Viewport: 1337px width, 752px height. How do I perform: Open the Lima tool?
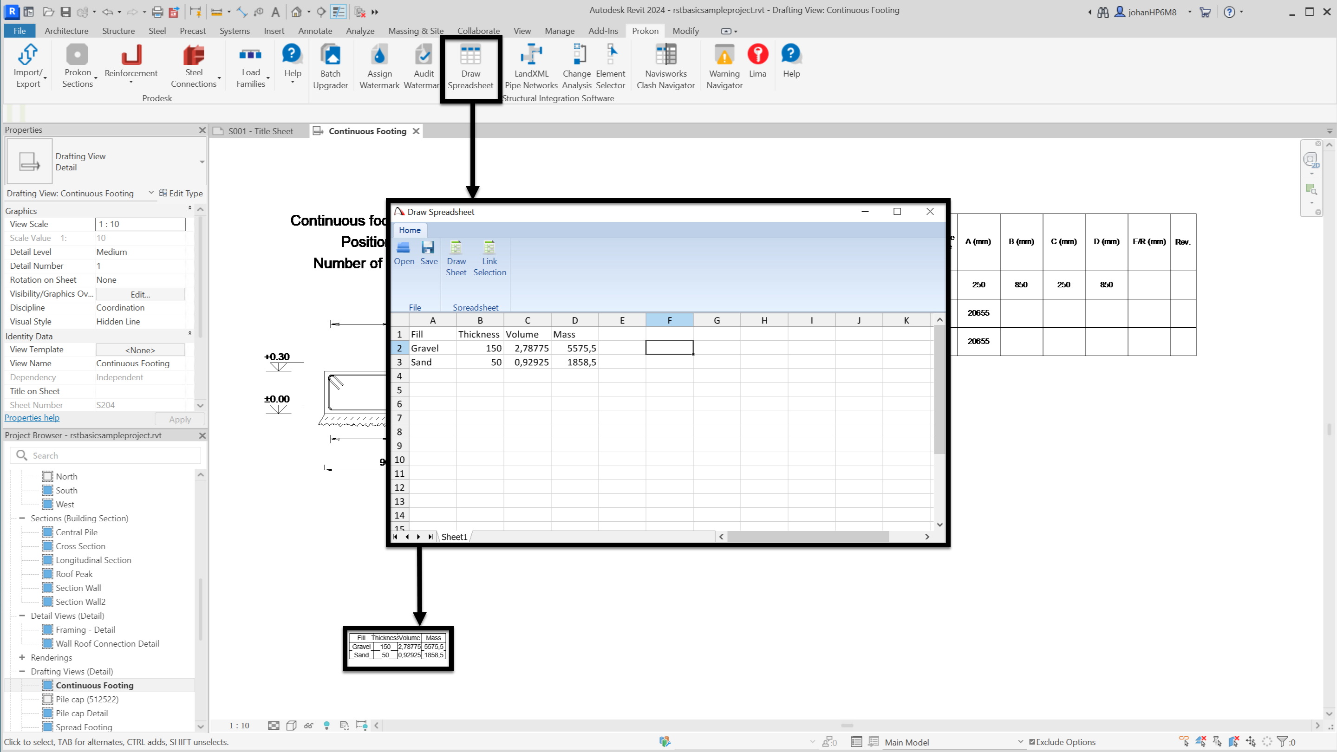point(757,55)
